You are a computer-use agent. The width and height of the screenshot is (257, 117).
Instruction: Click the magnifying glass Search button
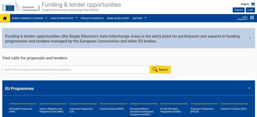(x=160, y=70)
